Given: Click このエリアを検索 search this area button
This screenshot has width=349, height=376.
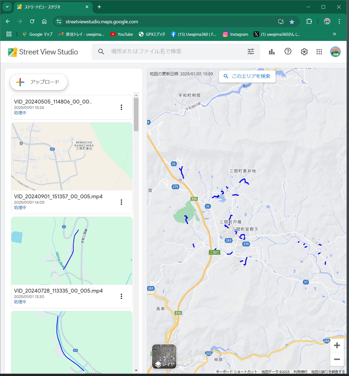Looking at the screenshot, I should (247, 76).
